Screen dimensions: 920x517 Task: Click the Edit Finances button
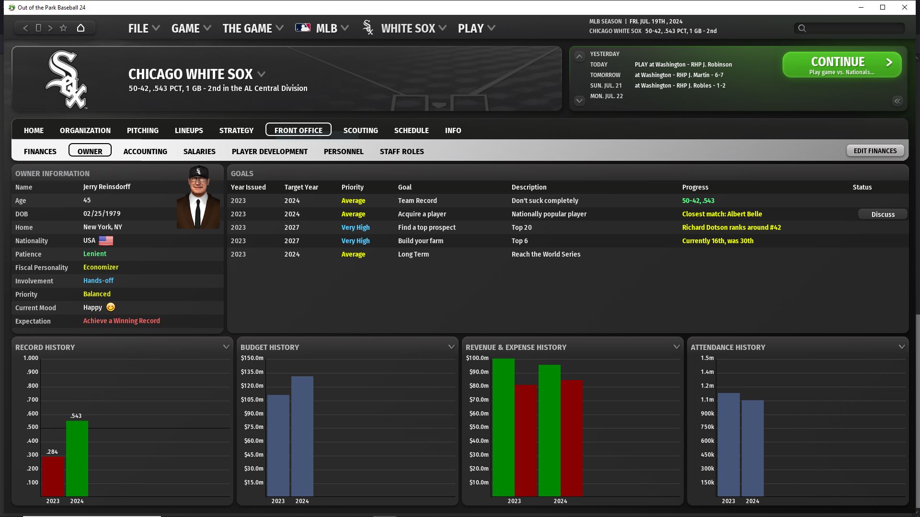(x=875, y=151)
